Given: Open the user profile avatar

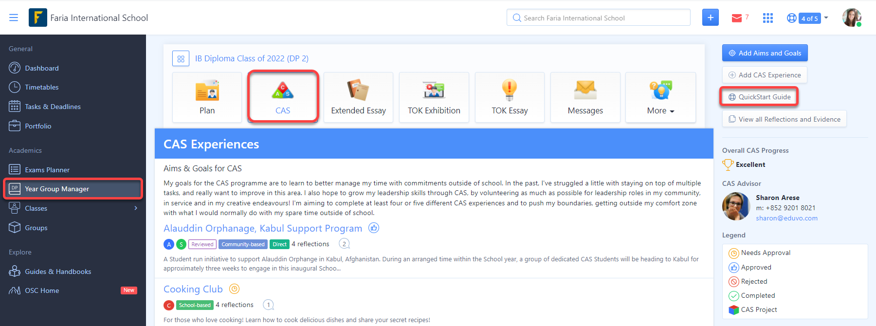Looking at the screenshot, I should [x=852, y=18].
